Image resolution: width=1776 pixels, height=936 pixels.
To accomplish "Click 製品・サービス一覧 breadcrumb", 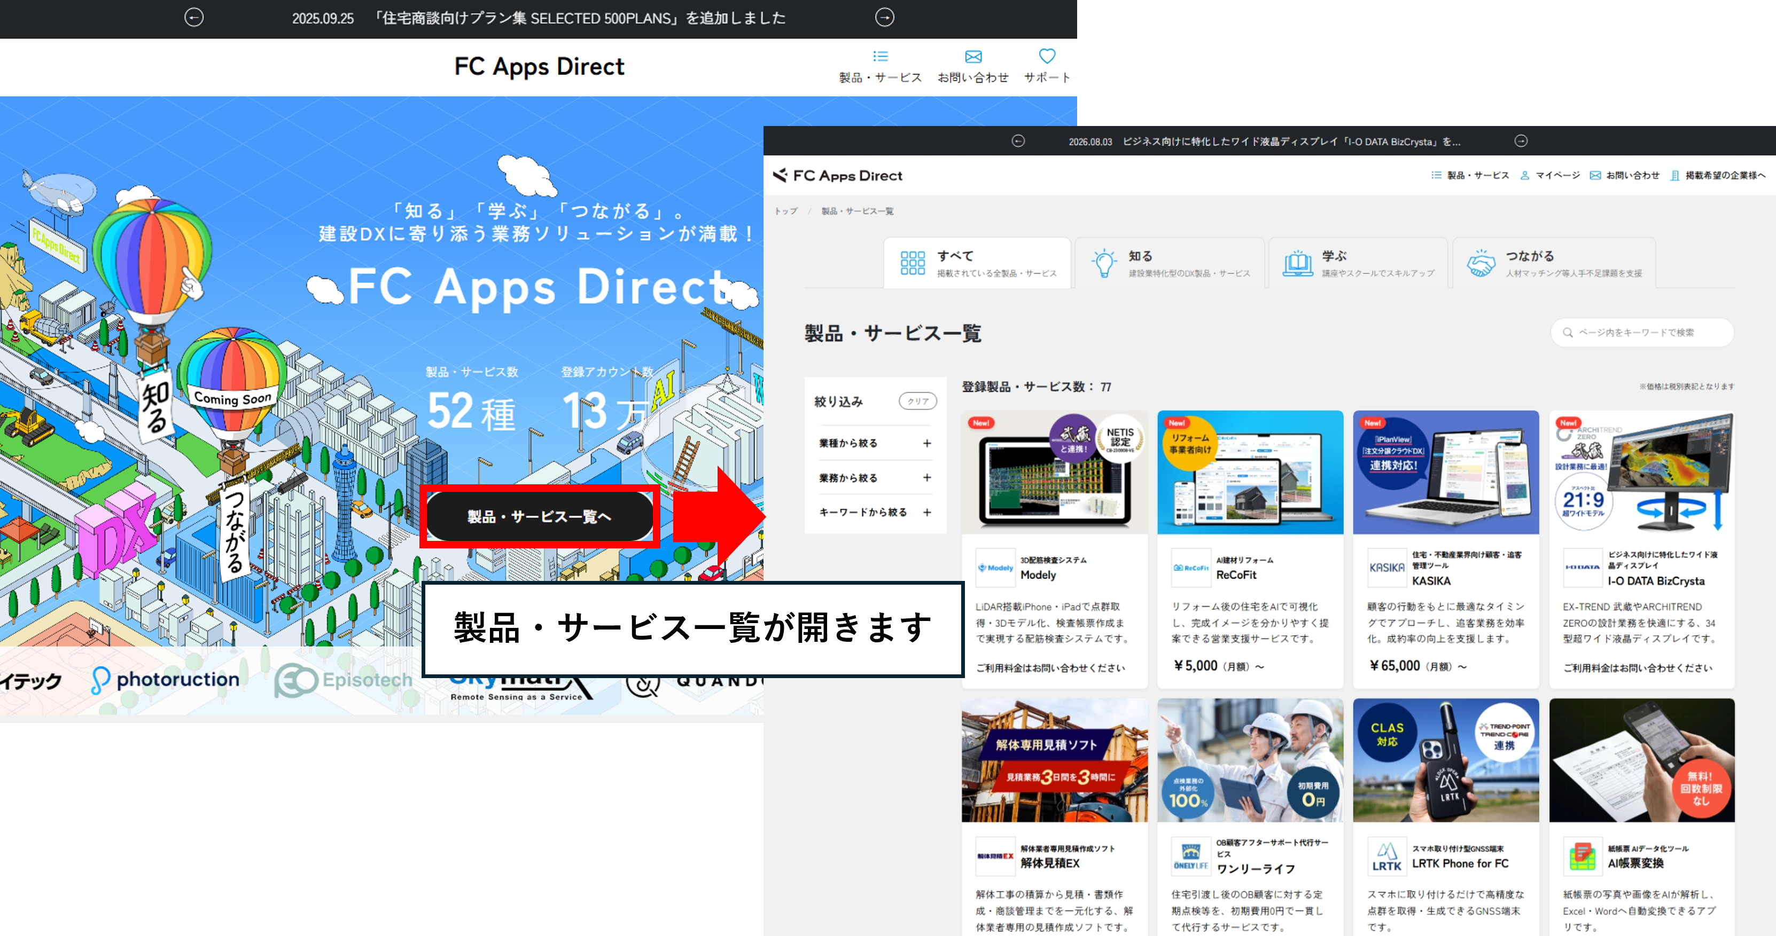I will pyautogui.click(x=857, y=211).
